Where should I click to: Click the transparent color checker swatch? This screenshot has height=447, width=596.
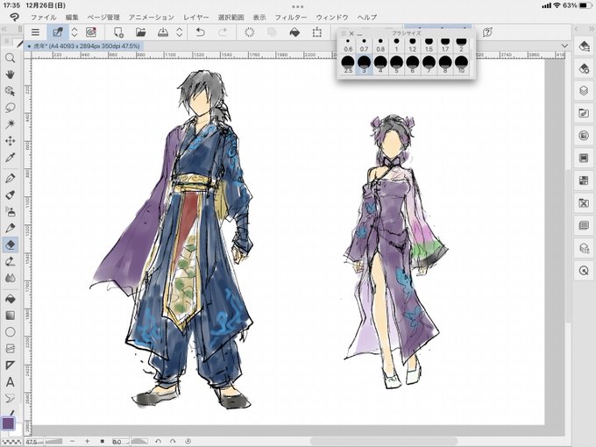coord(11,442)
